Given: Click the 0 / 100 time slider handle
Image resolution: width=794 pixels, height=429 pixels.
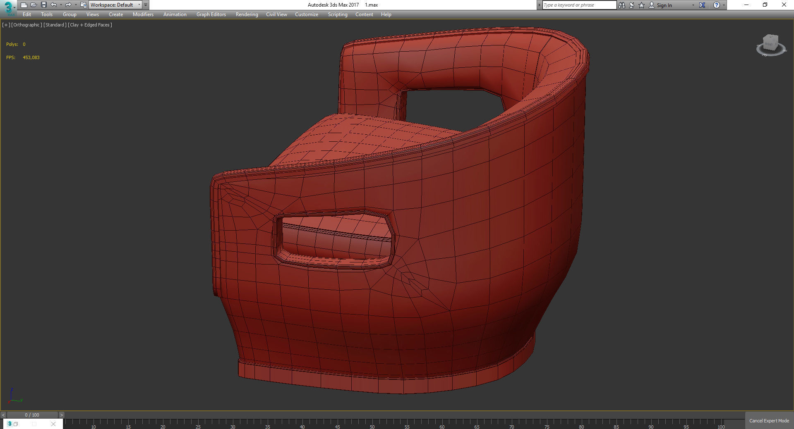Looking at the screenshot, I should tap(32, 415).
